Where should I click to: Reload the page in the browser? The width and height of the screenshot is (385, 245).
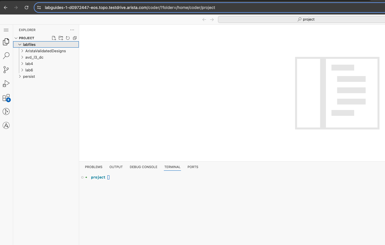[26, 8]
